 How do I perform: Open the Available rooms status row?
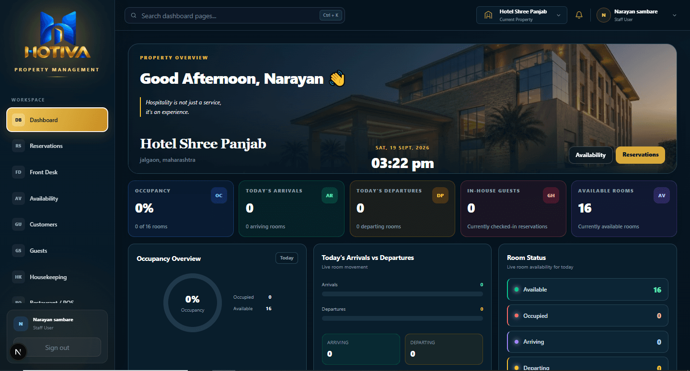point(587,290)
